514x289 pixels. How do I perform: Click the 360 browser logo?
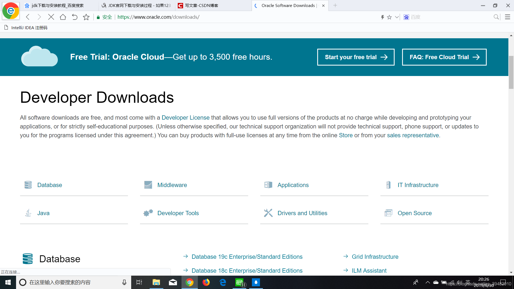[11, 11]
